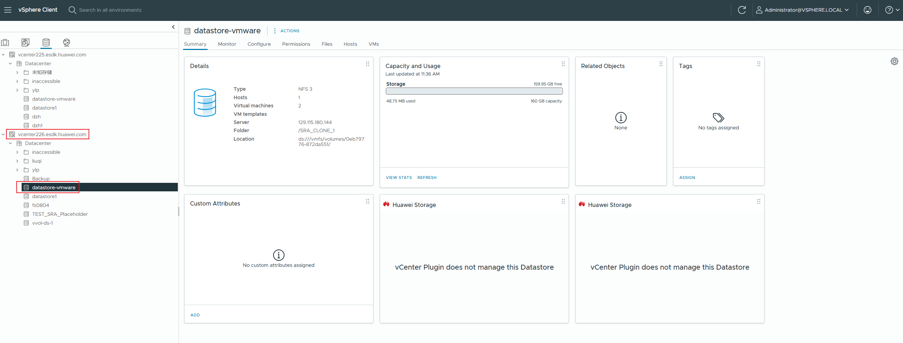
Task: Expand the liuqi folder
Action: pos(17,161)
